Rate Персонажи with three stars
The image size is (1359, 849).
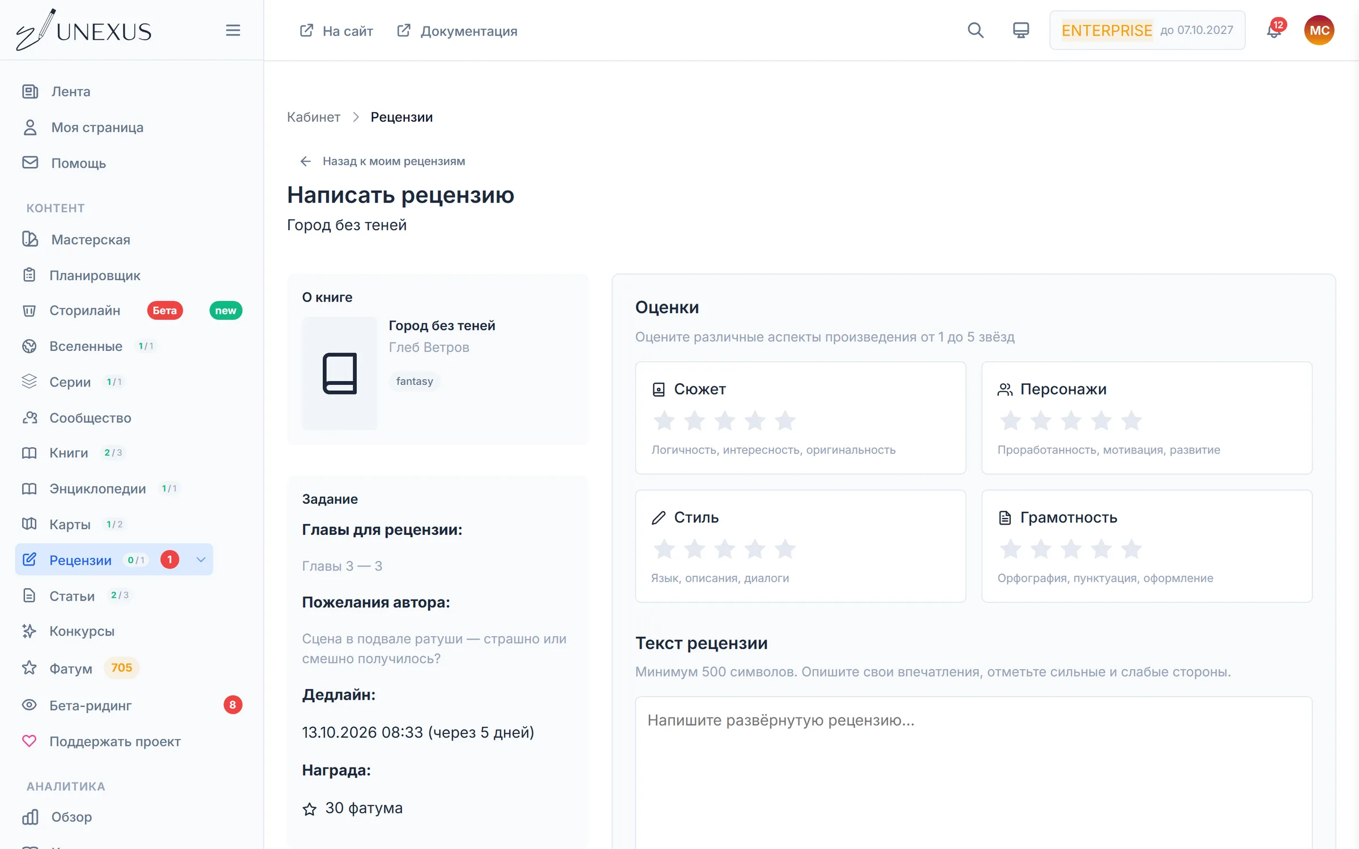tap(1071, 421)
